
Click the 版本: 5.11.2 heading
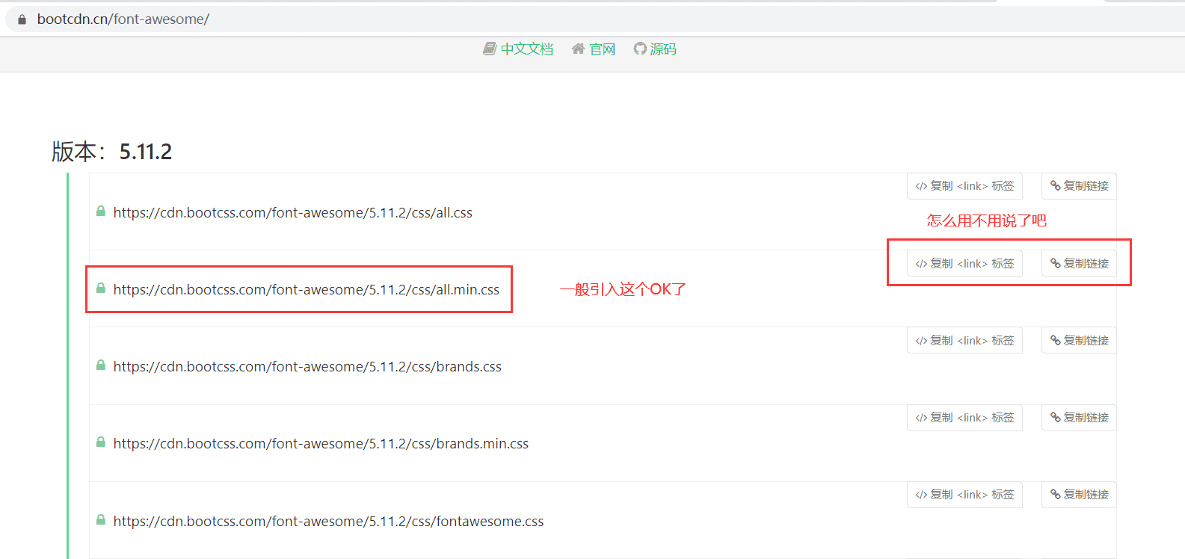click(x=112, y=152)
